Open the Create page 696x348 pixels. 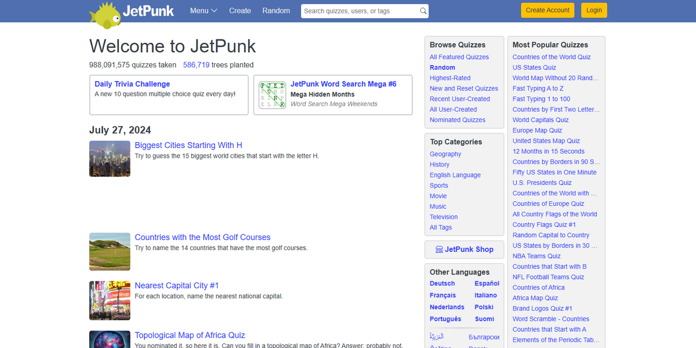240,10
